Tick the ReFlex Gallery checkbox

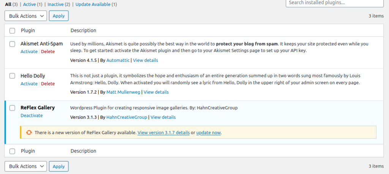coord(12,108)
